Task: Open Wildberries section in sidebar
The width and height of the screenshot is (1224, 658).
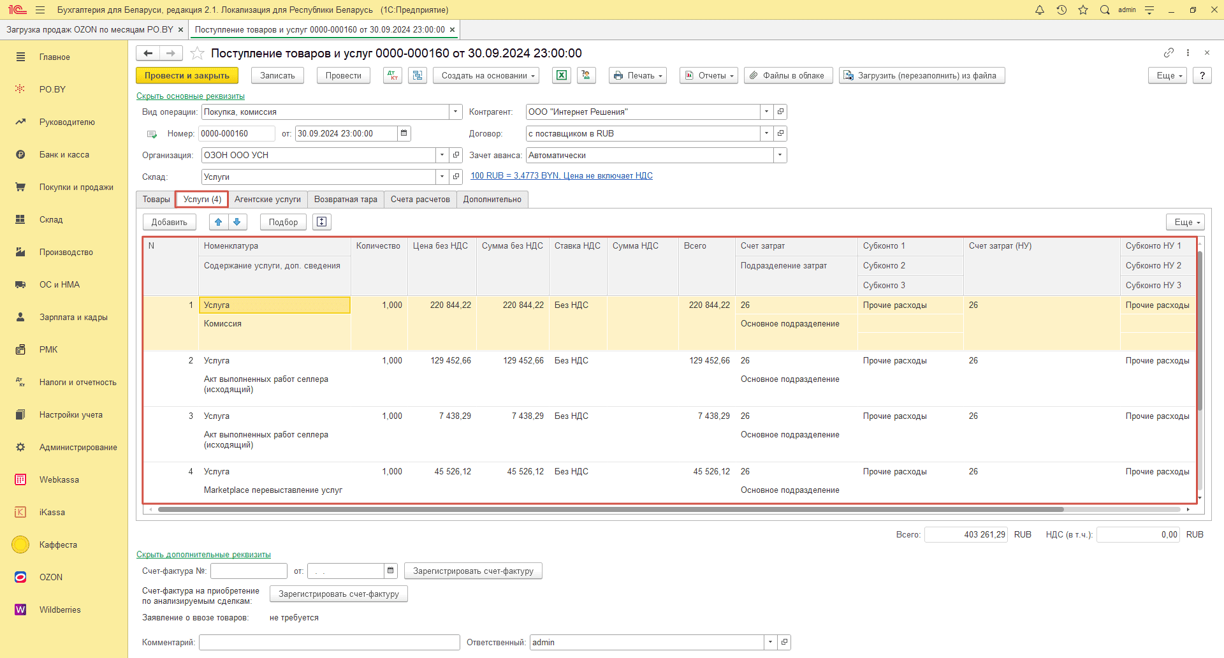Action: [60, 610]
